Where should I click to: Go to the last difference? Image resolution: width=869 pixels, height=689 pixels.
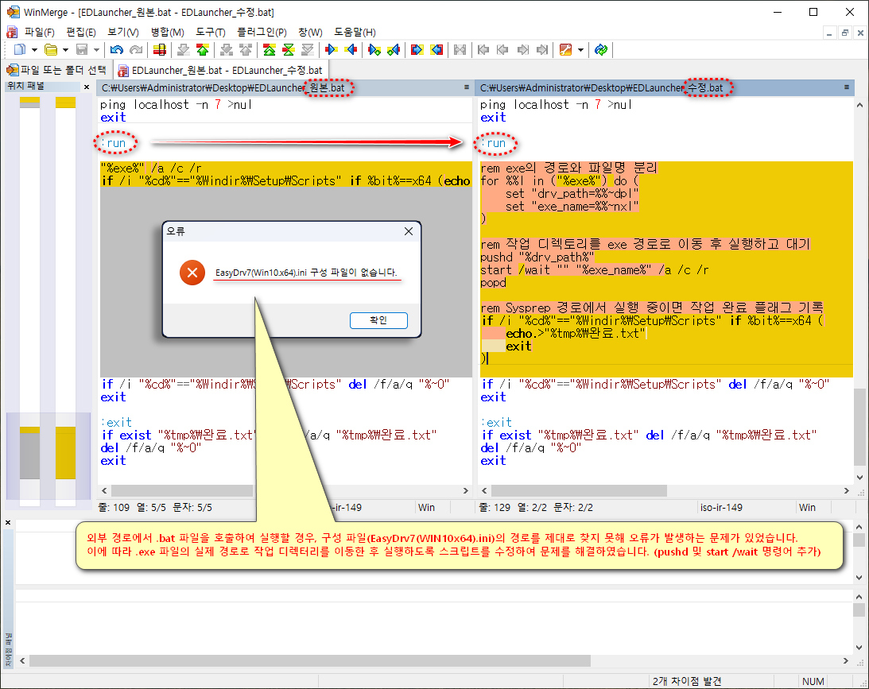(x=308, y=50)
